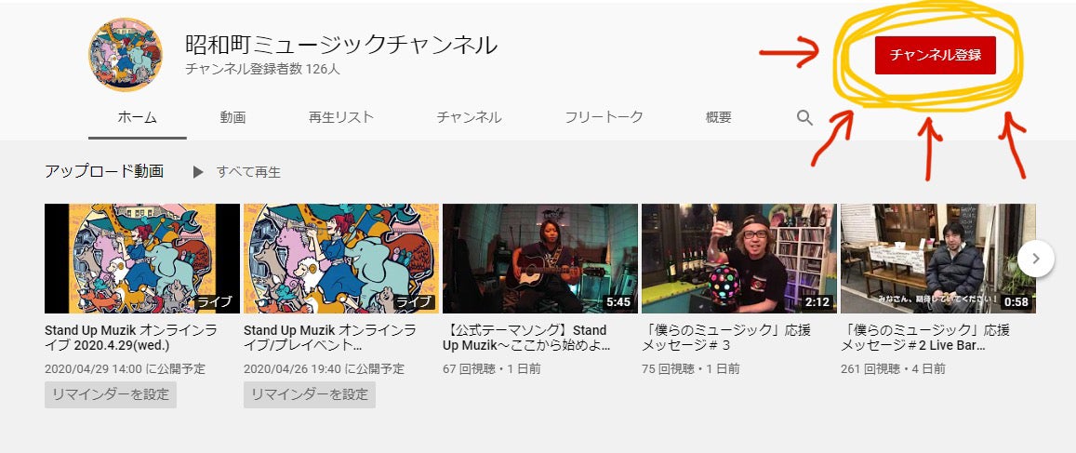Image resolution: width=1076 pixels, height=453 pixels.
Task: Go to the フリートーク tab
Action: pos(604,117)
